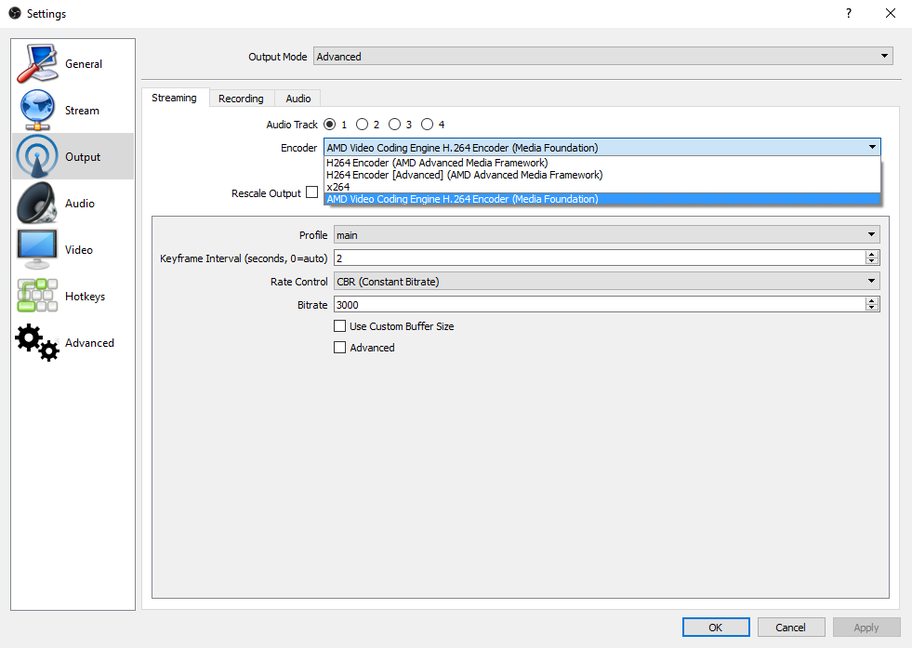This screenshot has height=648, width=912.
Task: Select audio track 2 radio button
Action: click(362, 124)
